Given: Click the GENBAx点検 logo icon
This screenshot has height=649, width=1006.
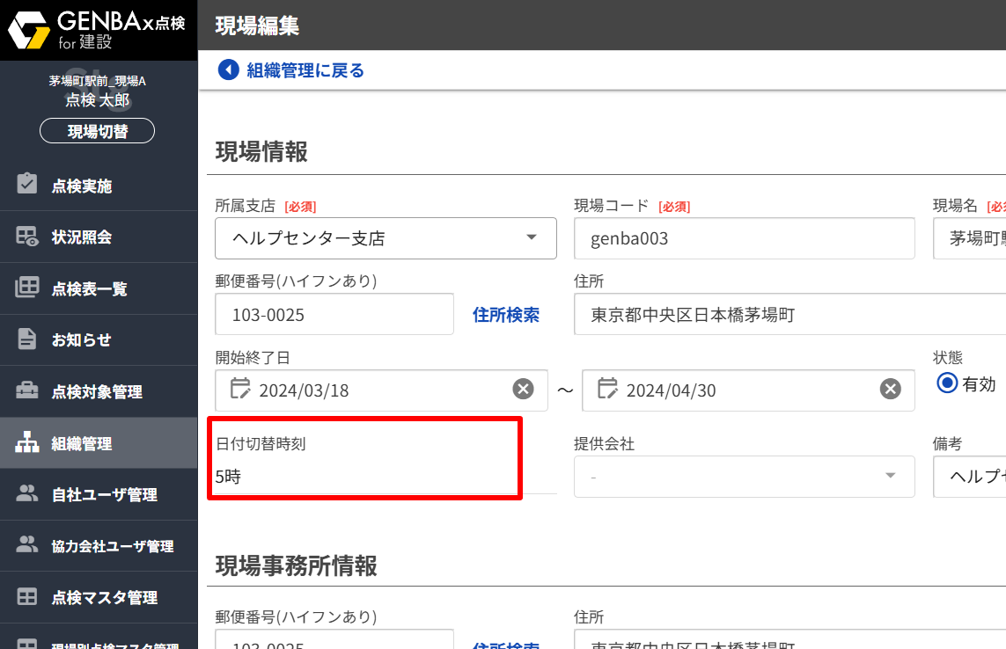Looking at the screenshot, I should tap(29, 30).
